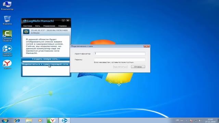The width and height of the screenshot is (219, 123).
Task: Open the Управление menu
Action: (49, 26)
